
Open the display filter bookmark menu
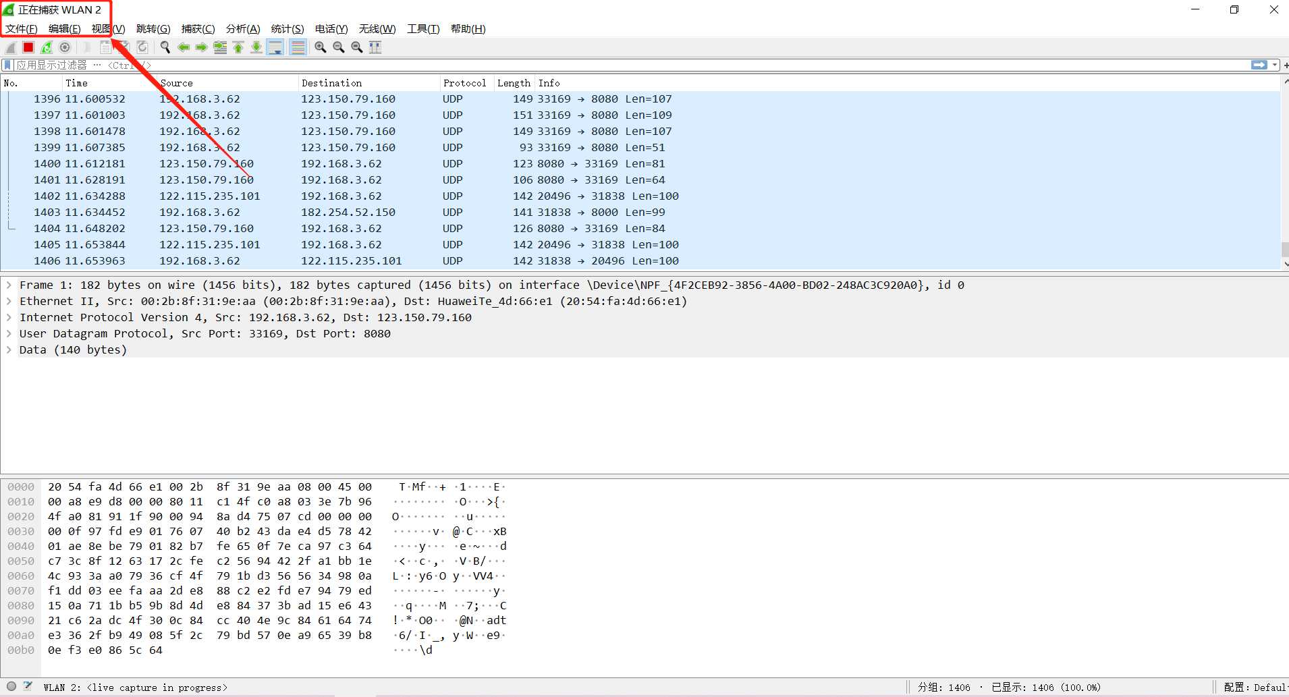(7, 65)
